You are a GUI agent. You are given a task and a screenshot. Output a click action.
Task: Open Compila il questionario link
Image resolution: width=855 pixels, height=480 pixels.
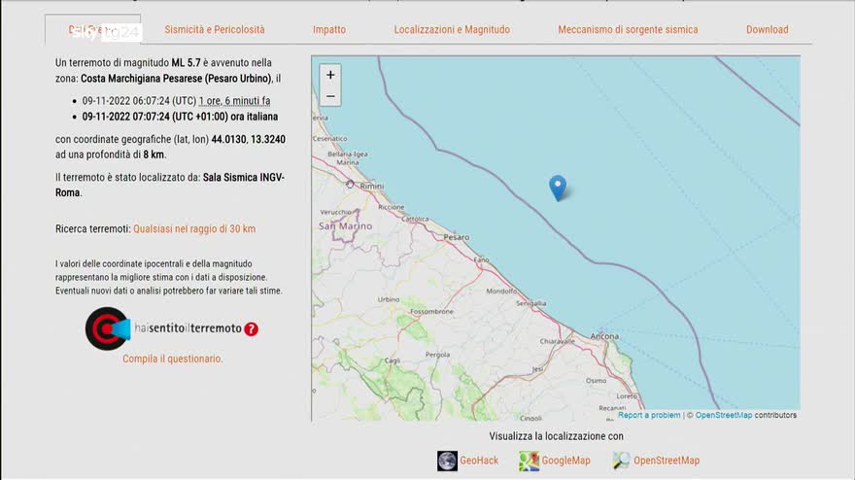click(172, 359)
